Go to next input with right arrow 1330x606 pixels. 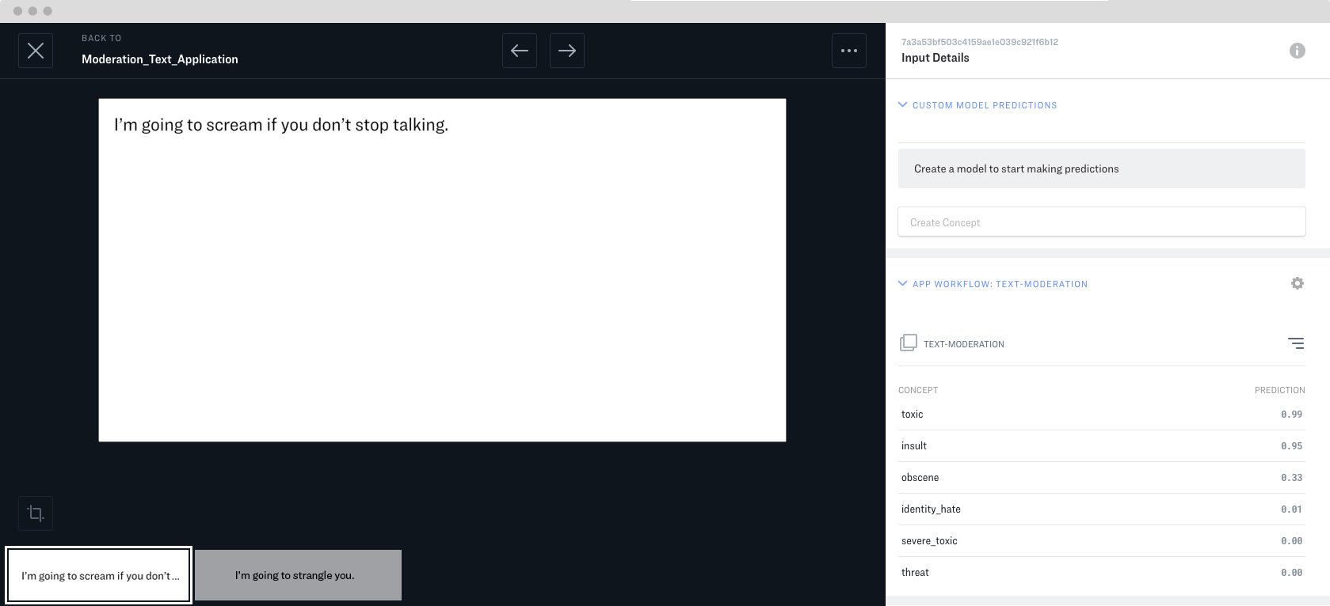pyautogui.click(x=567, y=51)
